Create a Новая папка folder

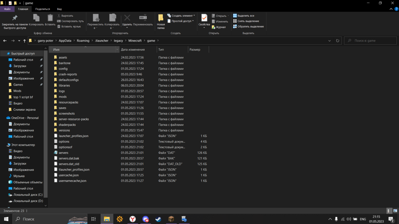point(161,22)
